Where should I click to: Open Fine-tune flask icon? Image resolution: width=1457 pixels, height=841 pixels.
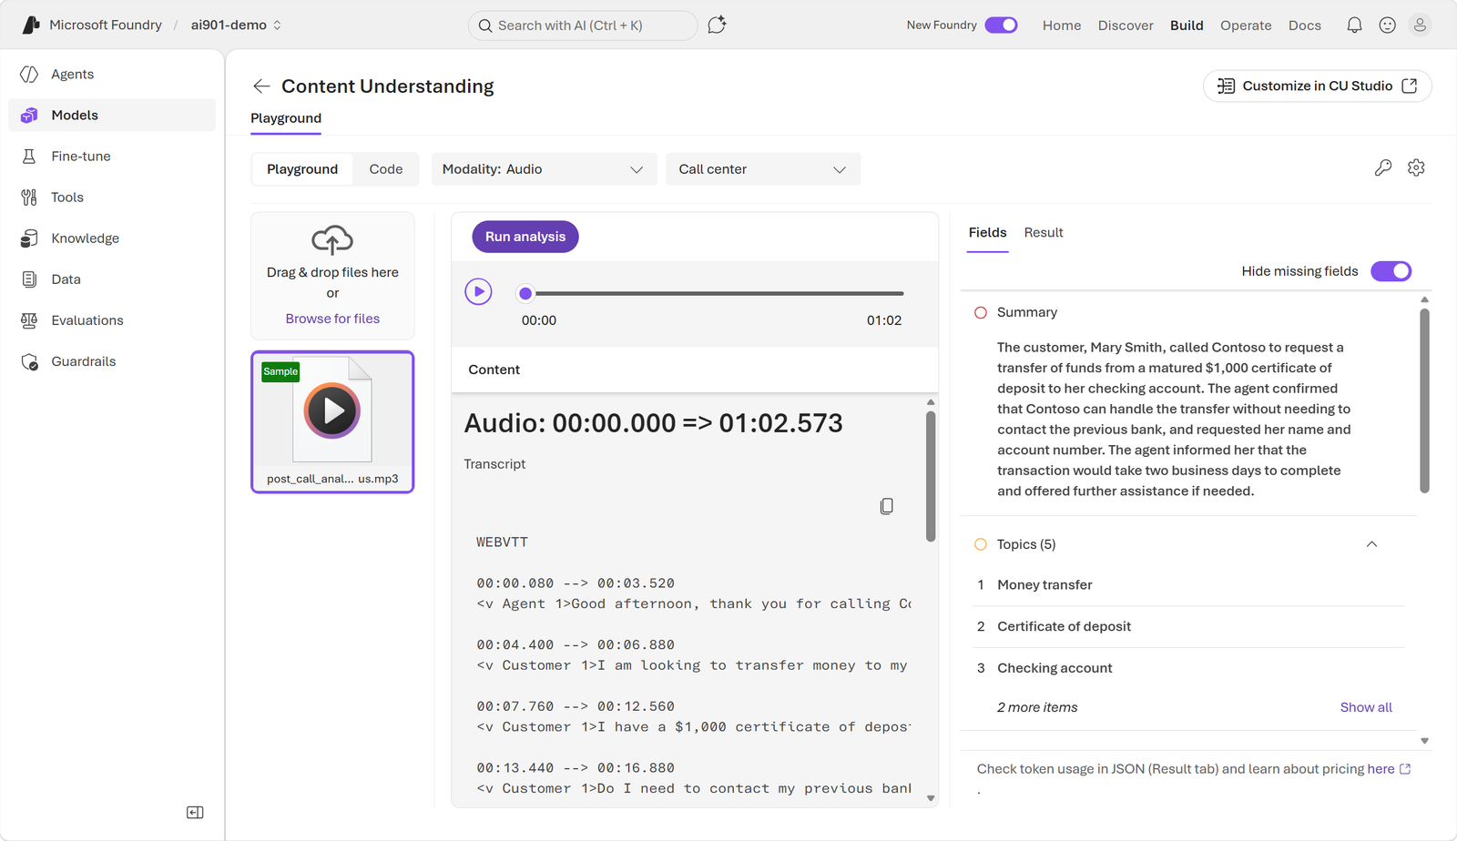pyautogui.click(x=29, y=157)
